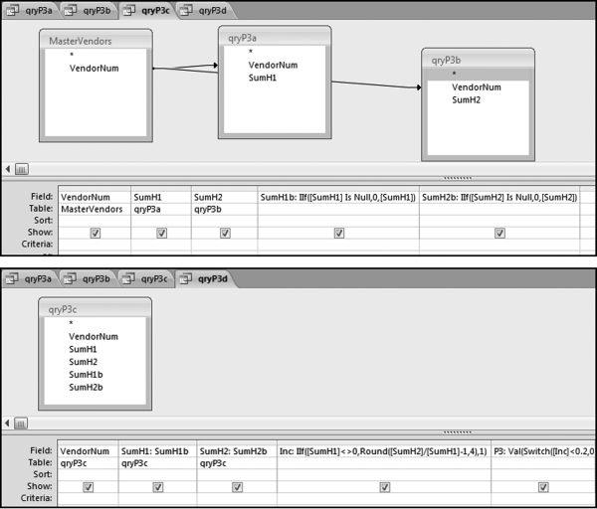Click pane splitter handle in lower window
The image size is (597, 509).
(458, 432)
